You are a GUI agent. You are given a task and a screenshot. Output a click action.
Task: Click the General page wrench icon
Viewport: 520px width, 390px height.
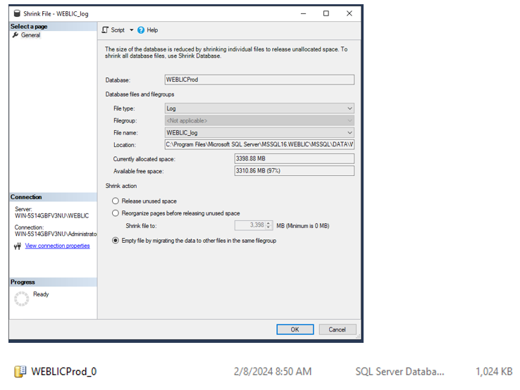16,35
